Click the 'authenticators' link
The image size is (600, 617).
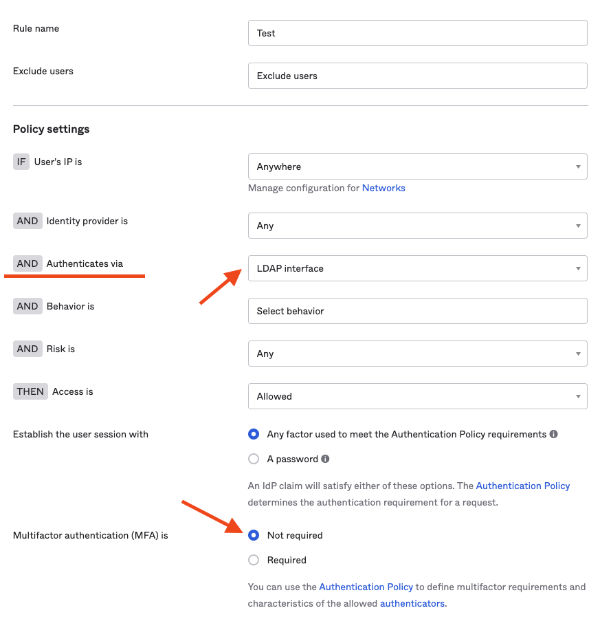tap(412, 603)
